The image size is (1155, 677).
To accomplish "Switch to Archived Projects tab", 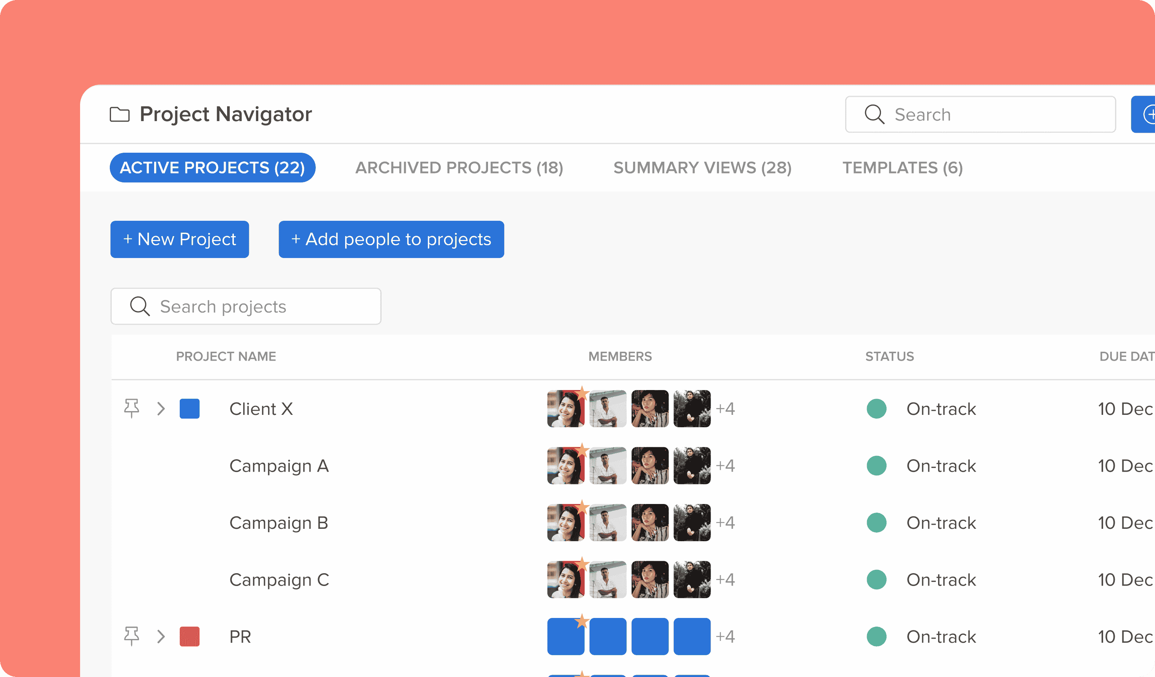I will tap(459, 168).
